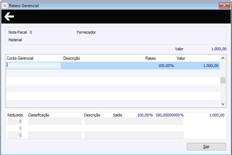This screenshot has width=232, height=155.
Task: Click the first bottom Descrição field
Action: (134, 121)
